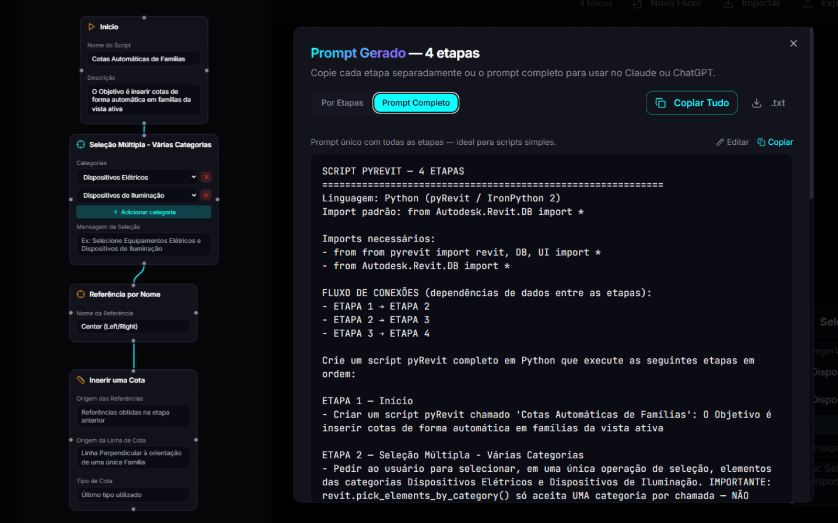Open the Dispositivos de Iluminação category dropdown

click(138, 195)
